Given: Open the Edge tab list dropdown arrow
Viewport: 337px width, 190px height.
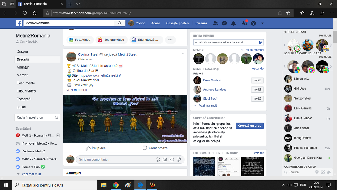Looking at the screenshot, I should tap(78, 4).
